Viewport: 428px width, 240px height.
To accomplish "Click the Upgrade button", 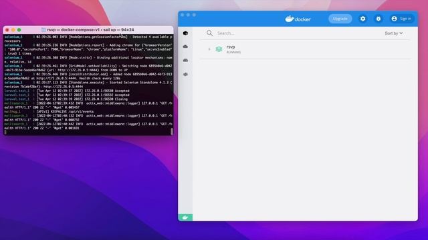I will (340, 19).
